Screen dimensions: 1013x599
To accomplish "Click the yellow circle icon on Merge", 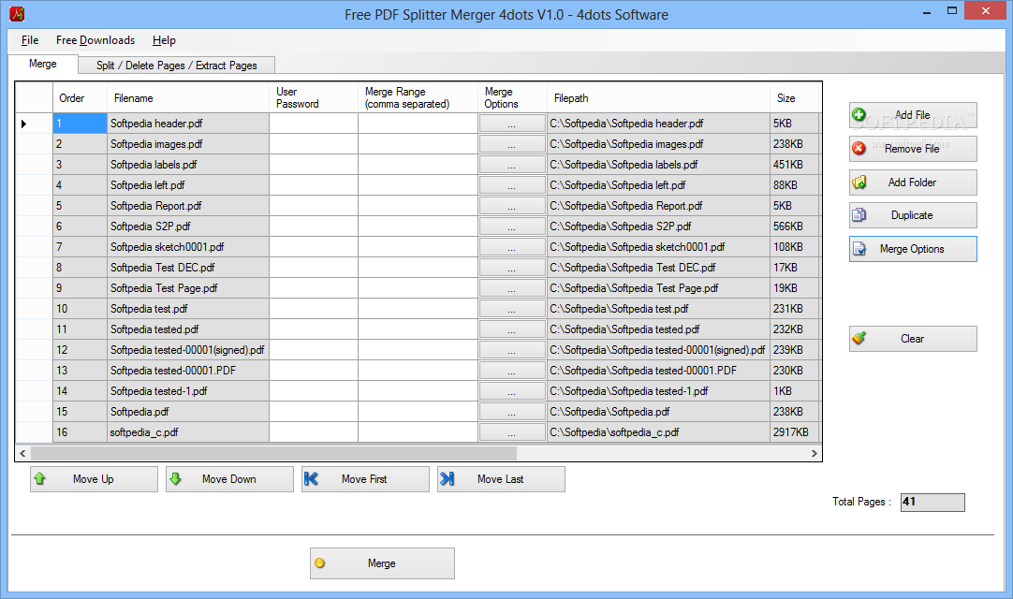I will click(320, 563).
